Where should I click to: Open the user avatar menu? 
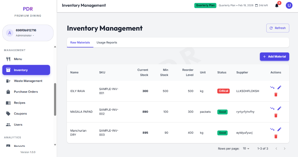(x=289, y=5)
